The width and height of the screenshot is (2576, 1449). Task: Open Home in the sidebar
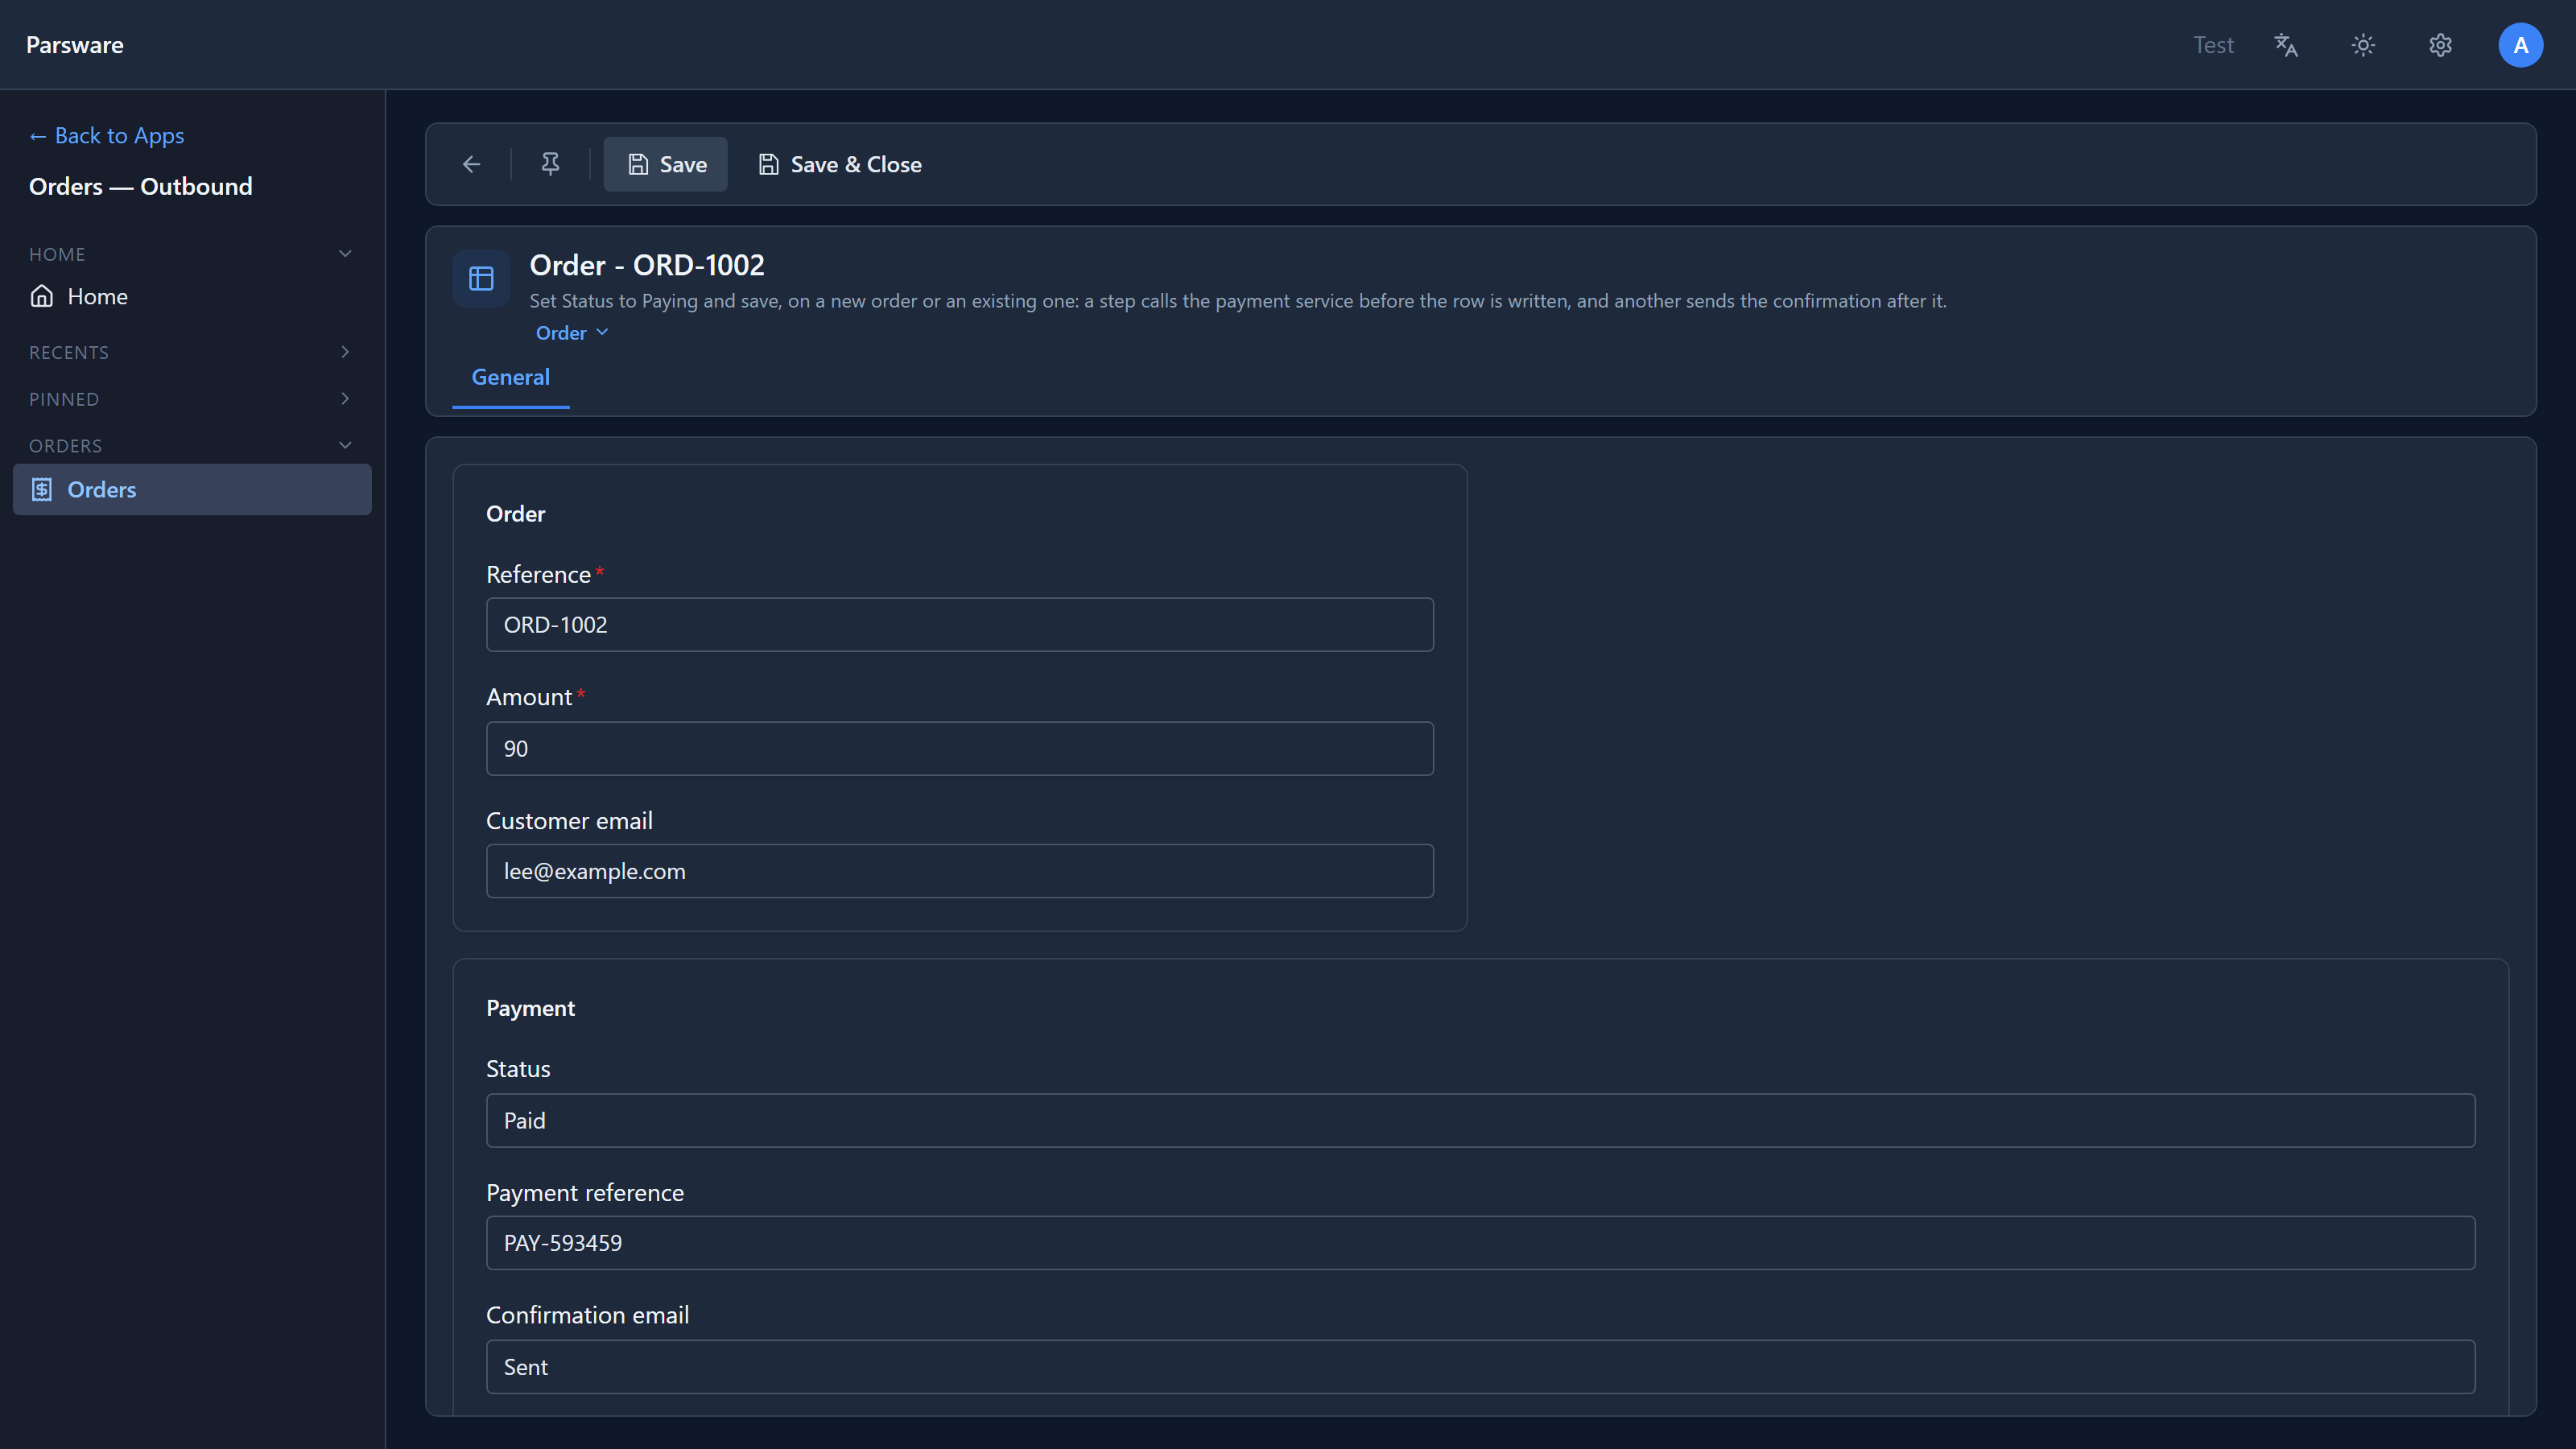[192, 296]
